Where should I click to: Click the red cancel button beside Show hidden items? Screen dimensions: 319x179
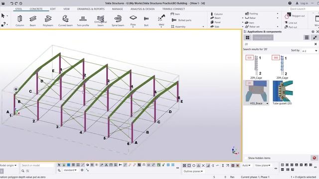tap(314, 158)
